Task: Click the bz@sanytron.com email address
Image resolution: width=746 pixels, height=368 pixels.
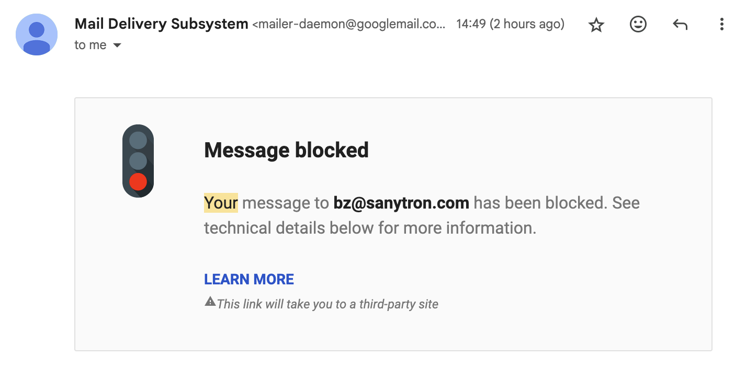Action: 401,202
